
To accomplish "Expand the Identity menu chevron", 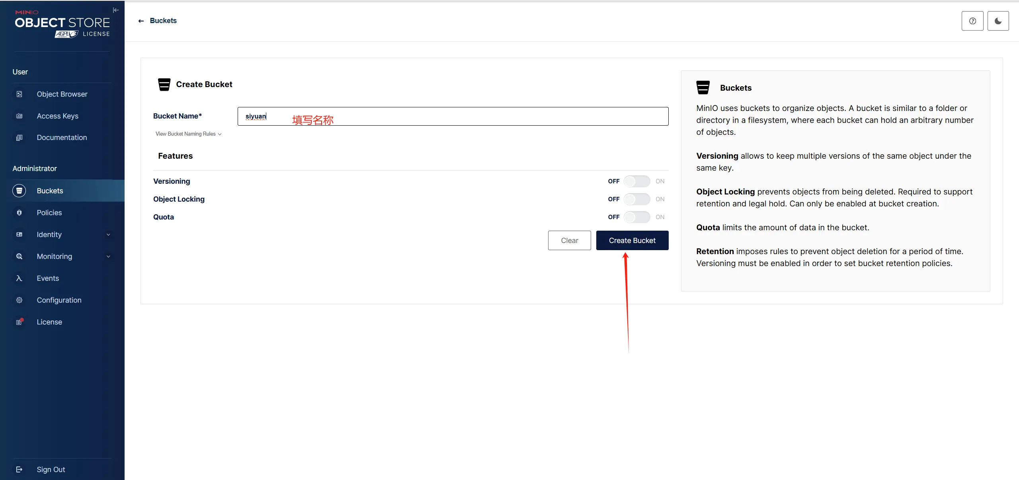I will click(x=108, y=235).
